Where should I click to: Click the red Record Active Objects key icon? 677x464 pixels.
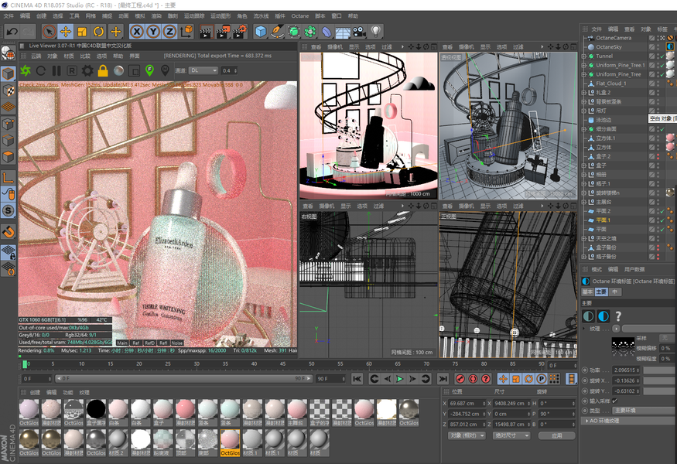click(x=460, y=379)
